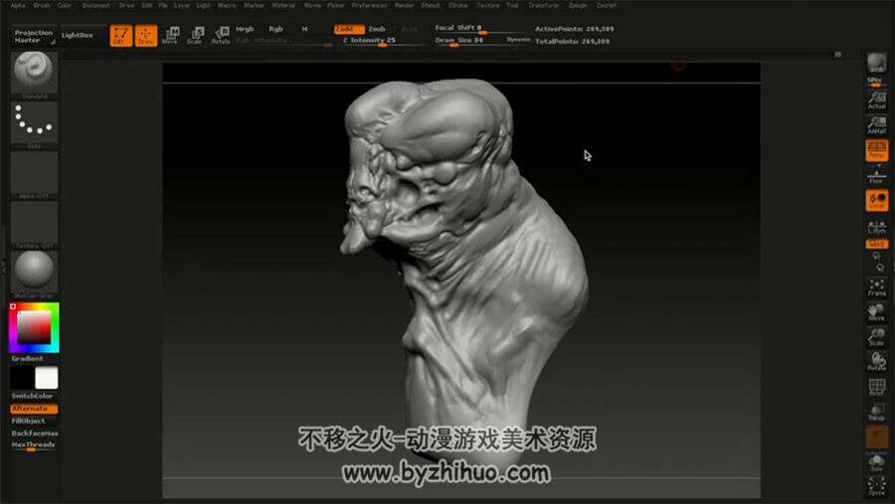Open the Color menu
The width and height of the screenshot is (895, 504).
(x=64, y=5)
